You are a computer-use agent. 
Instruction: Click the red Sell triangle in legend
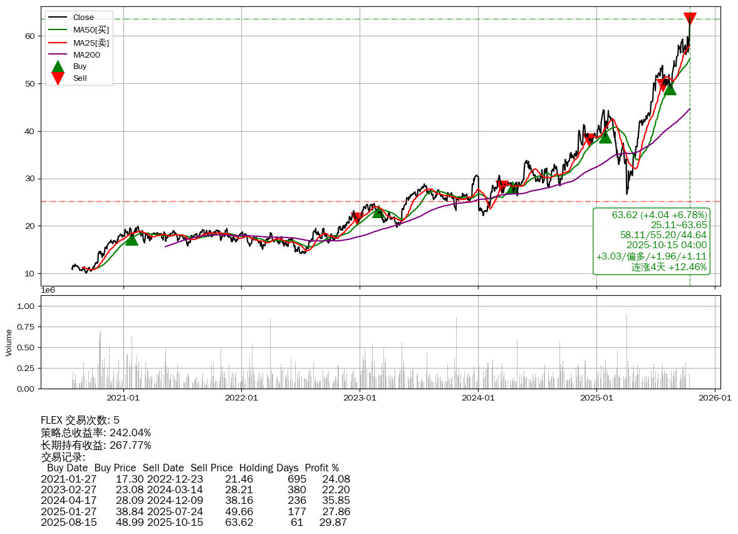pyautogui.click(x=58, y=78)
